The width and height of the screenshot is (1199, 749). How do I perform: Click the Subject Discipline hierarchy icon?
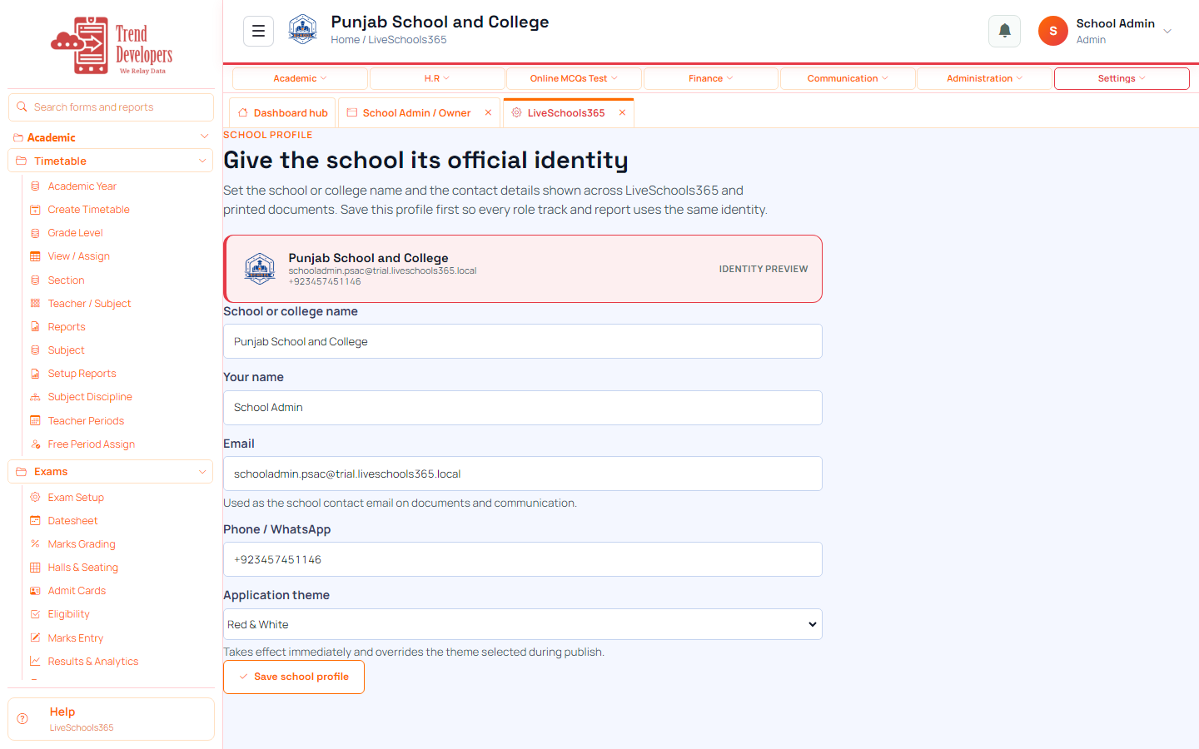point(35,397)
